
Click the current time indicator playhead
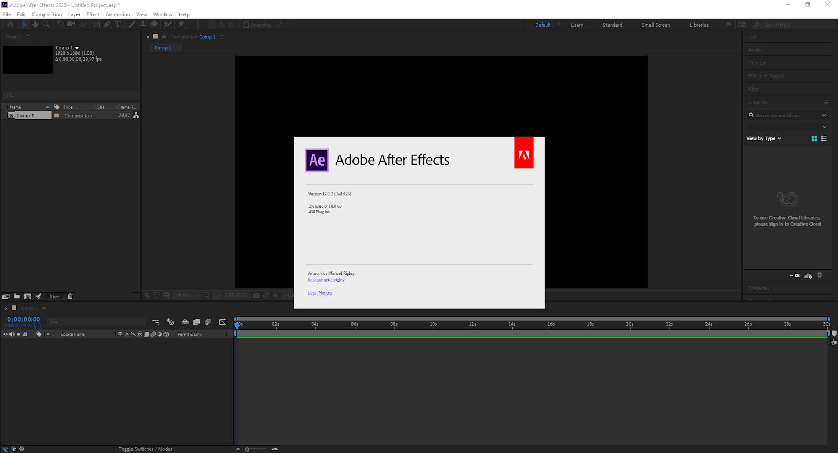point(237,325)
